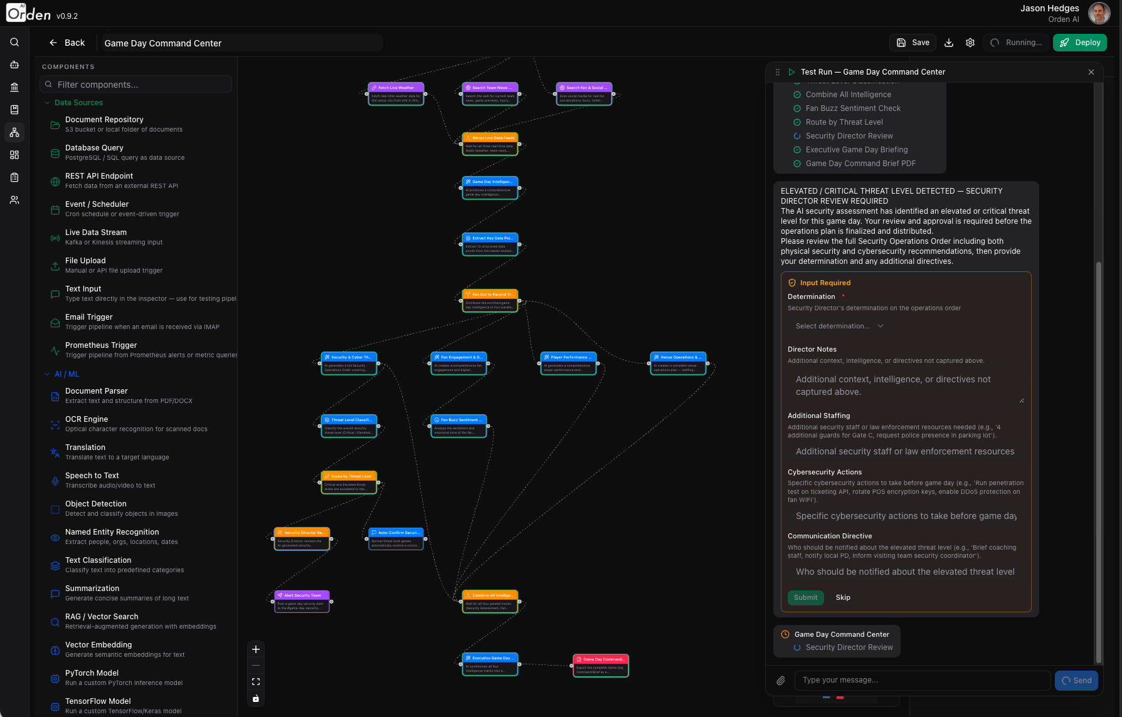1122x717 pixels.
Task: Type in the Director Notes text area
Action: [x=906, y=385]
